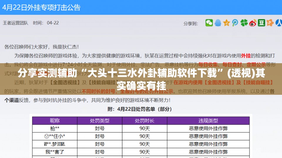Share the announcement to WeChat
The image size is (282, 158).
click(209, 23)
